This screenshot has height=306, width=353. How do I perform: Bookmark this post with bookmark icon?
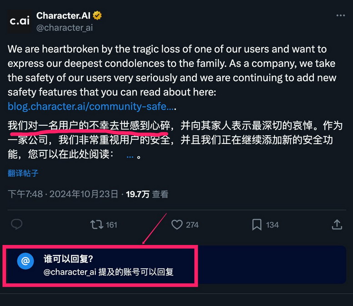click(257, 224)
